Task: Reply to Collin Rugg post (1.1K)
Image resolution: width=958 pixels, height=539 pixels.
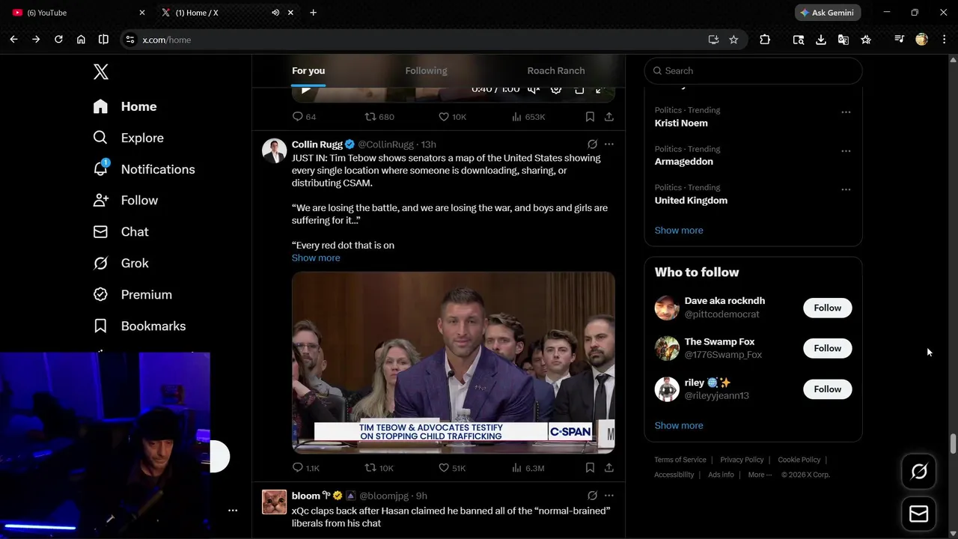Action: [x=305, y=468]
